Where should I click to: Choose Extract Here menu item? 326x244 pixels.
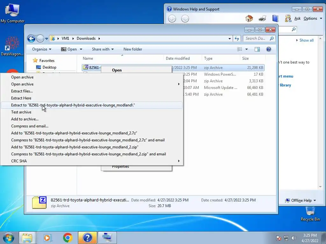pyautogui.click(x=92, y=98)
